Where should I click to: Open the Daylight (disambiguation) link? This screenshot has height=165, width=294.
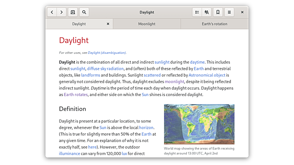pos(107,53)
